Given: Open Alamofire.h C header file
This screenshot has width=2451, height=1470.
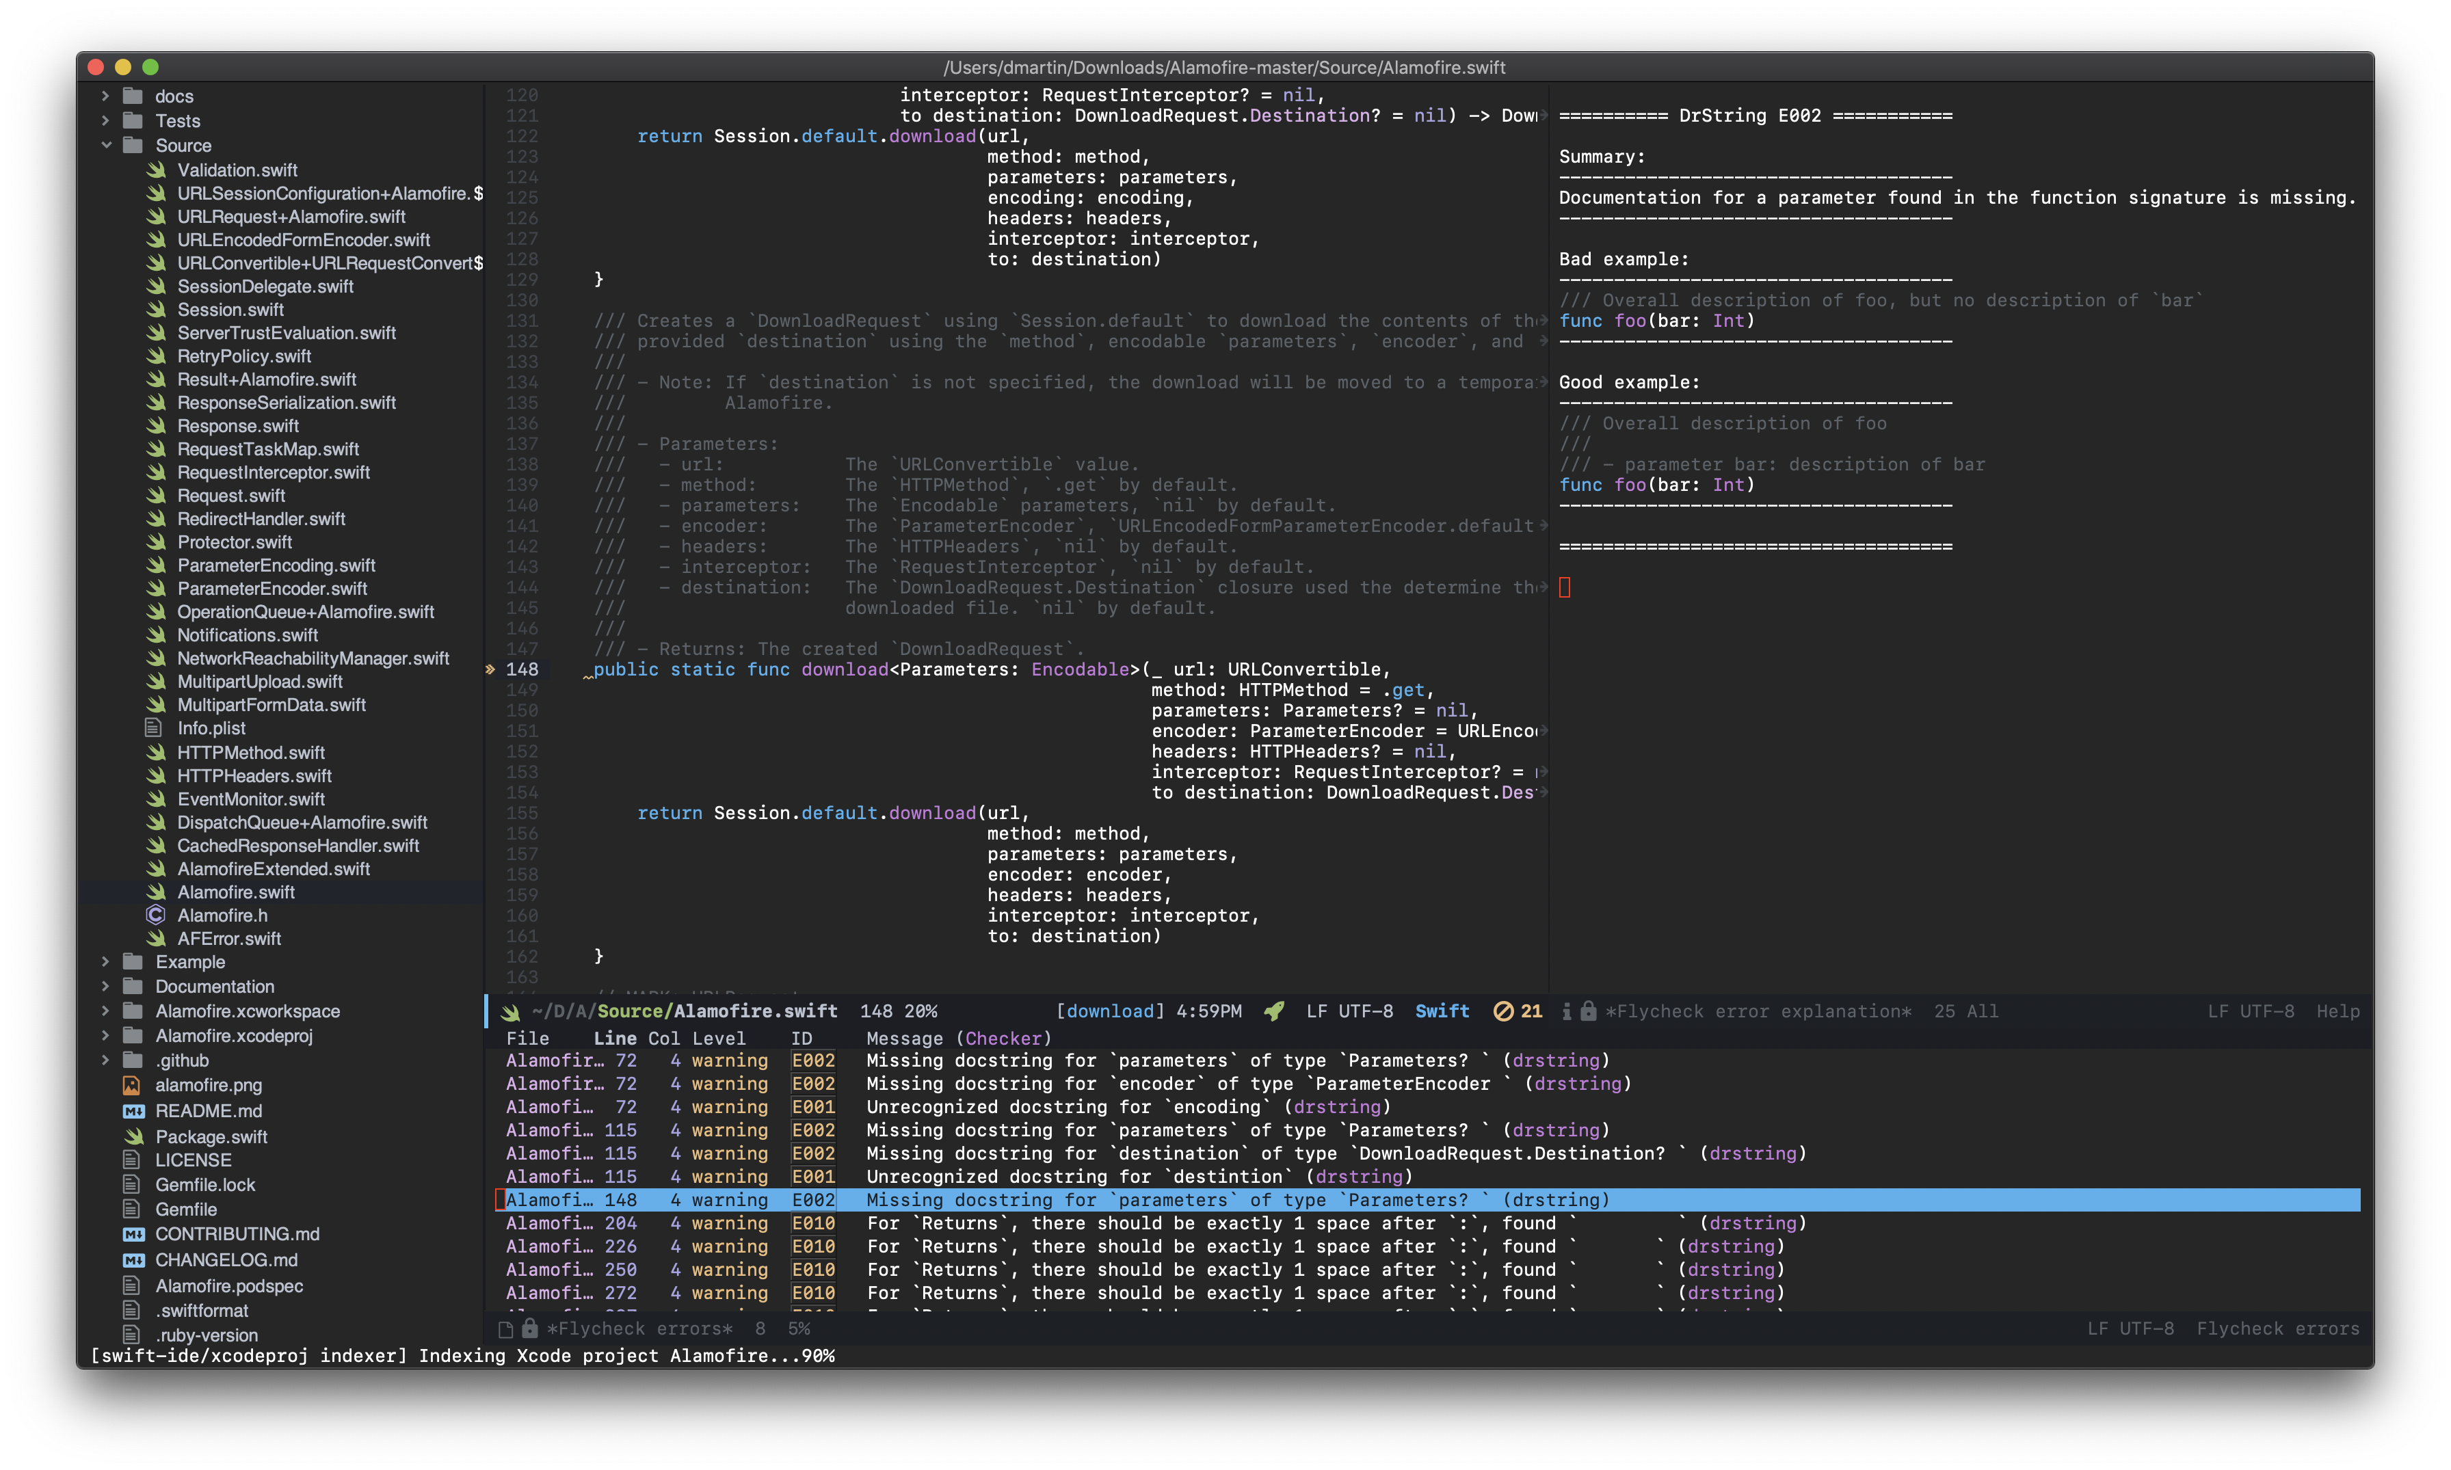Looking at the screenshot, I should coord(222,916).
